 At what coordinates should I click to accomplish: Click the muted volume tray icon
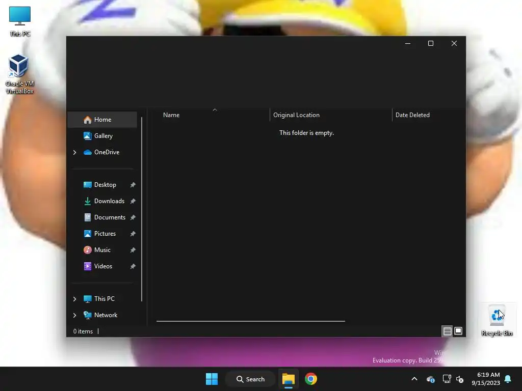pos(460,379)
